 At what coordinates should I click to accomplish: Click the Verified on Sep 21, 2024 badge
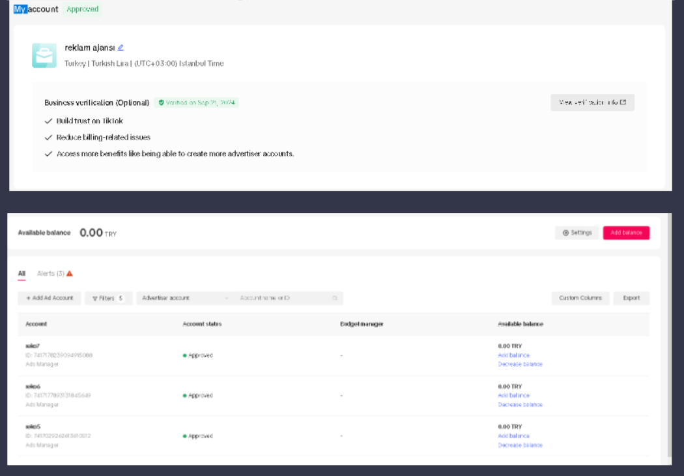(x=196, y=102)
